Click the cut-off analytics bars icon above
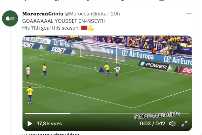 [122, 0]
